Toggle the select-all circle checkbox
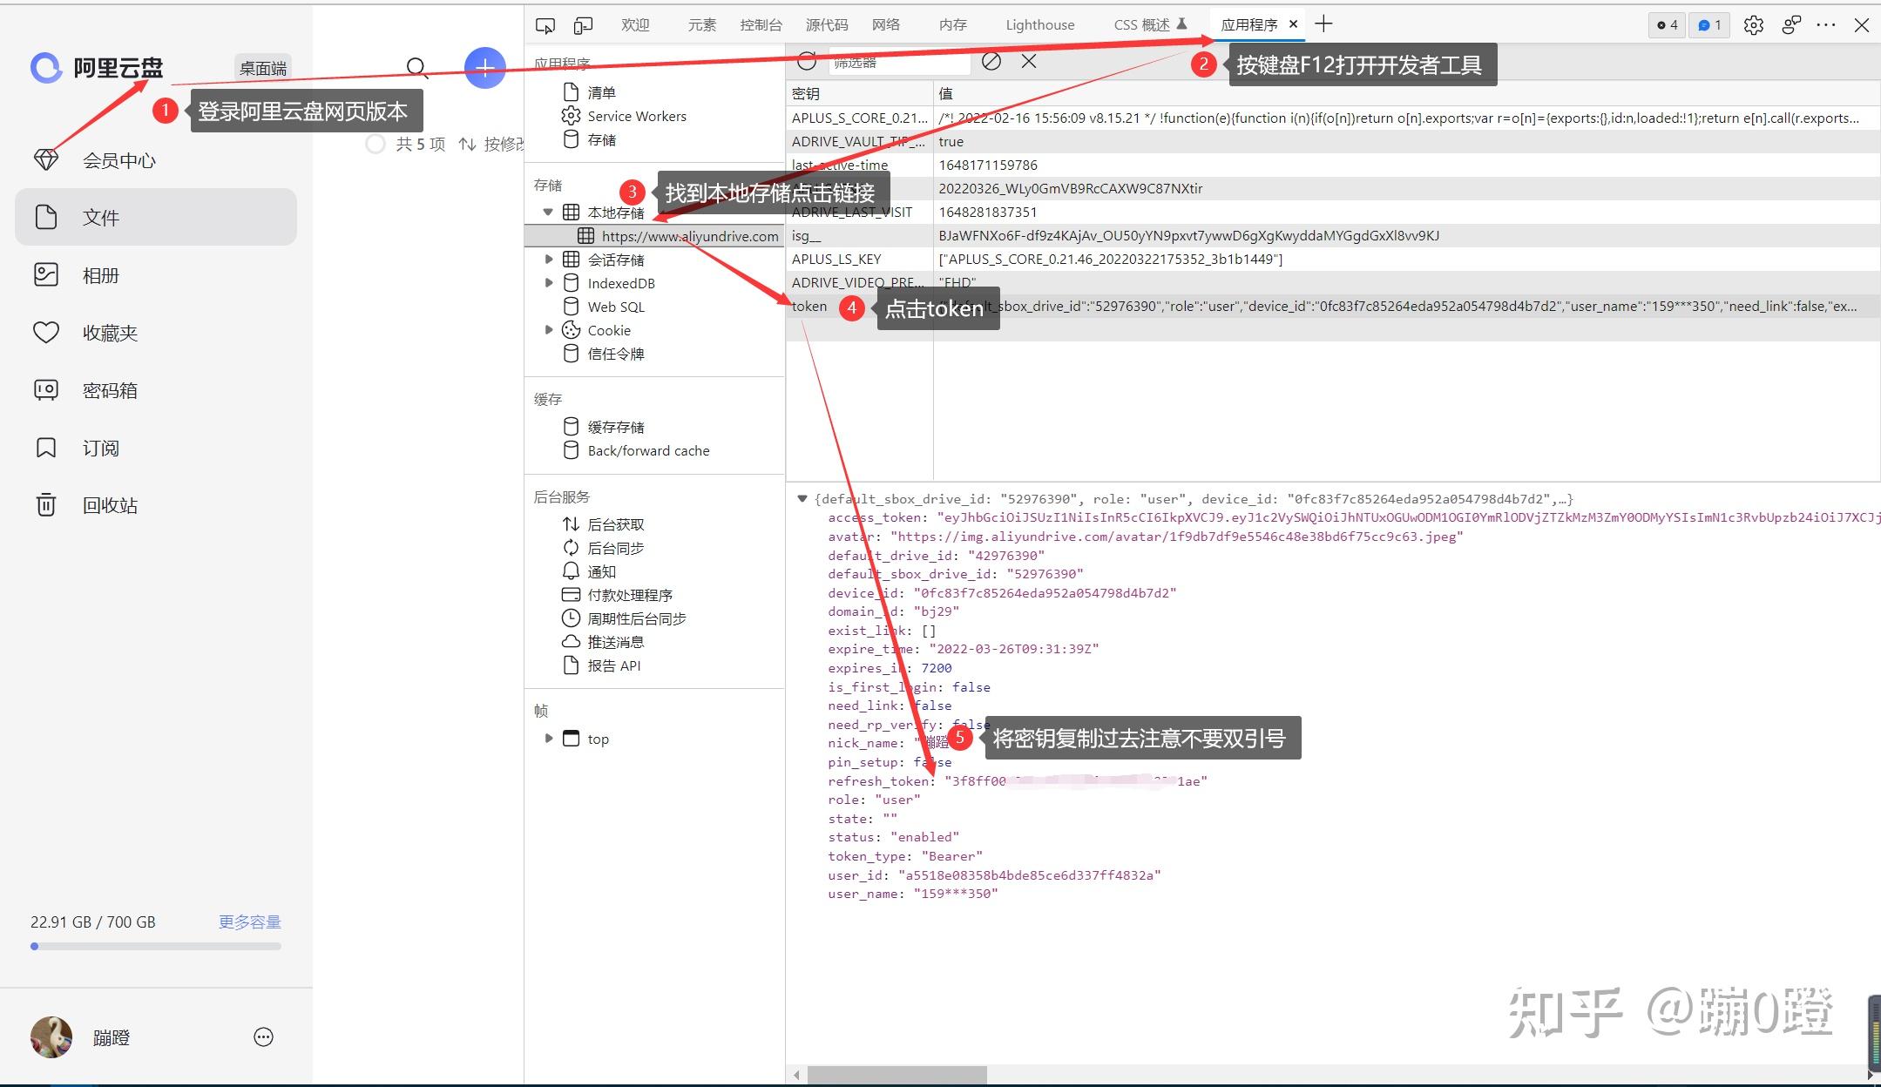The height and width of the screenshot is (1087, 1881). tap(376, 144)
